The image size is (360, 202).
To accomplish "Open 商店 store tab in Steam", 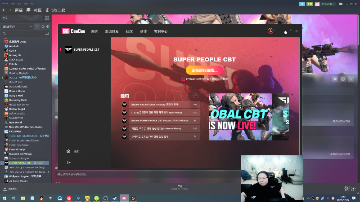I will [x=19, y=10].
